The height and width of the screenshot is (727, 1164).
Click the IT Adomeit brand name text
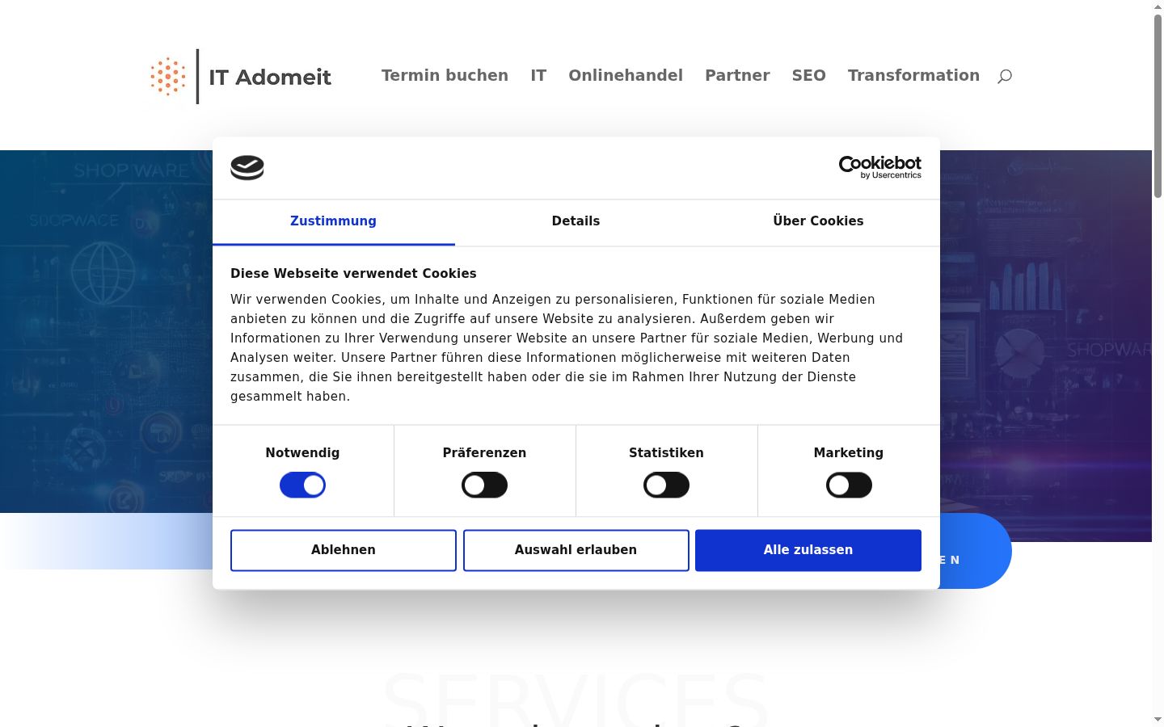click(270, 78)
